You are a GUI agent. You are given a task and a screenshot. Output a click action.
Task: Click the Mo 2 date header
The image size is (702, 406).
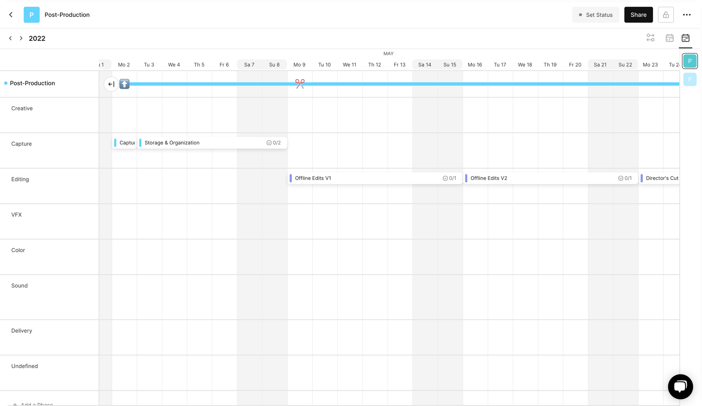pyautogui.click(x=124, y=65)
